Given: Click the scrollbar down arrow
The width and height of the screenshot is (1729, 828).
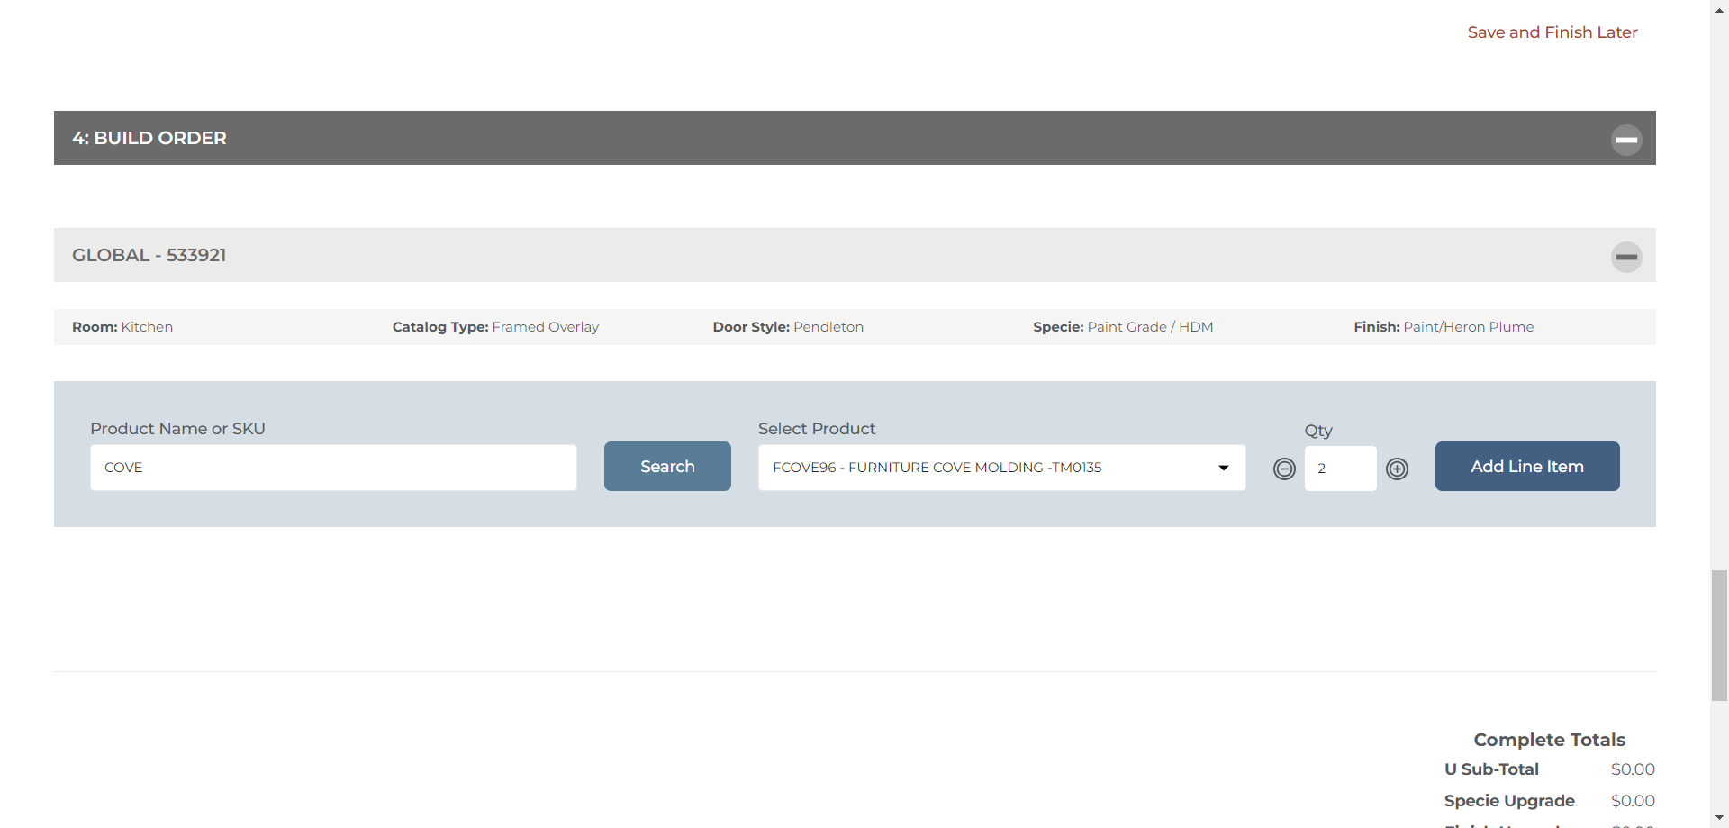Looking at the screenshot, I should [1719, 818].
